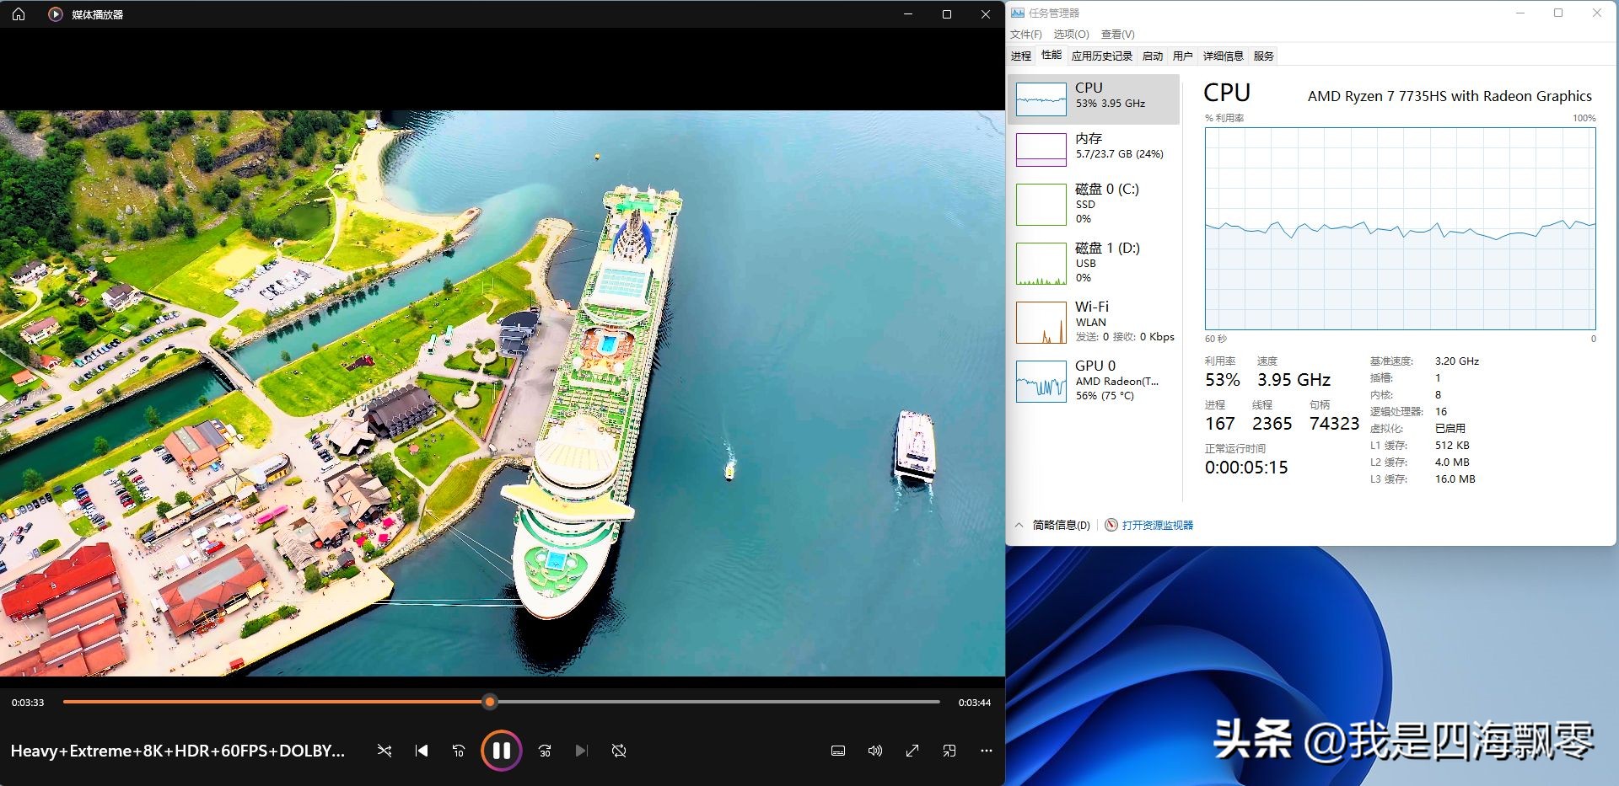Open 打开资源监视器 resource monitor link
Screen dimensions: 1619x786
point(1157,525)
